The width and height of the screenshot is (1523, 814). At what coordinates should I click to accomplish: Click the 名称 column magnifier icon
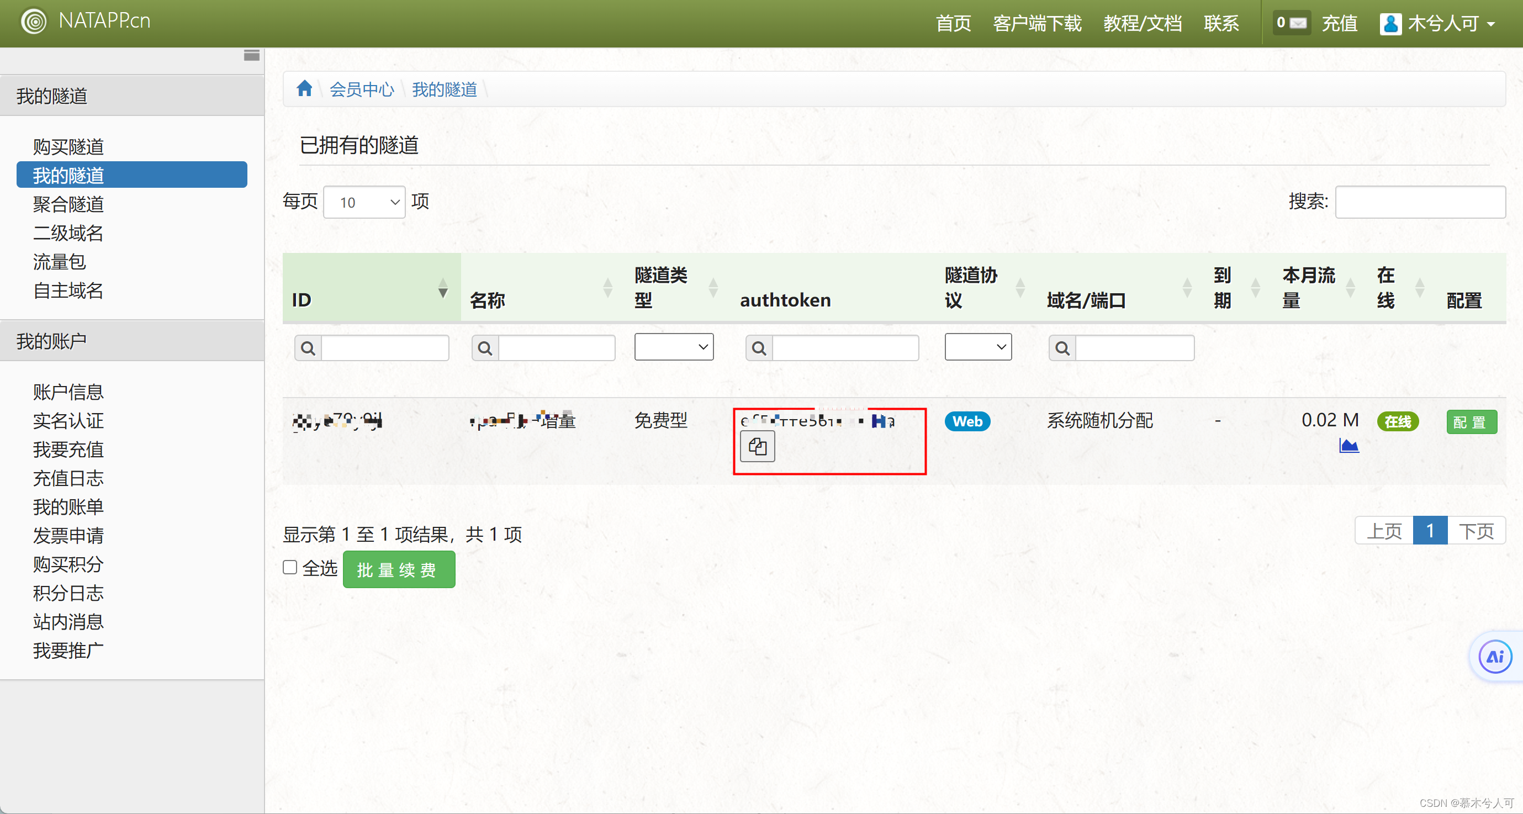coord(485,348)
